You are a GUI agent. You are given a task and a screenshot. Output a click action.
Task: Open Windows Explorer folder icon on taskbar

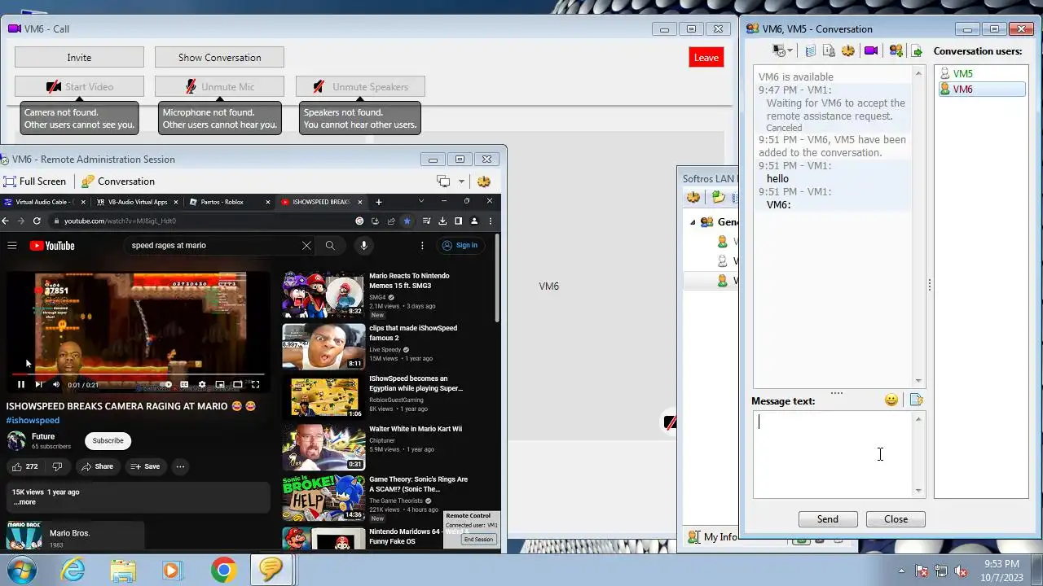pyautogui.click(x=123, y=570)
